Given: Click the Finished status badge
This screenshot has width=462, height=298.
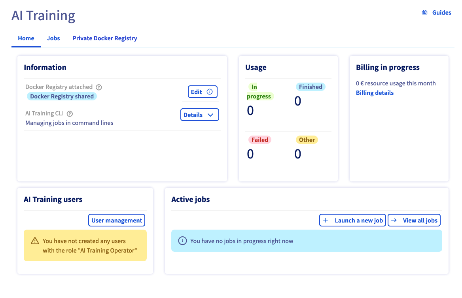Looking at the screenshot, I should 311,87.
